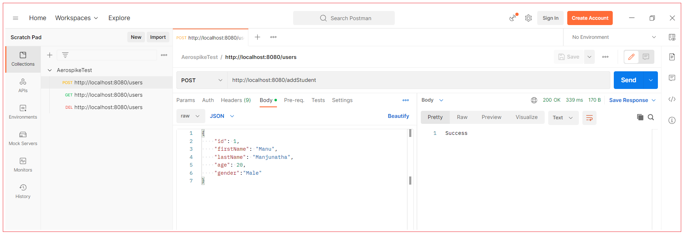Open tab bar more options dots

pyautogui.click(x=273, y=37)
